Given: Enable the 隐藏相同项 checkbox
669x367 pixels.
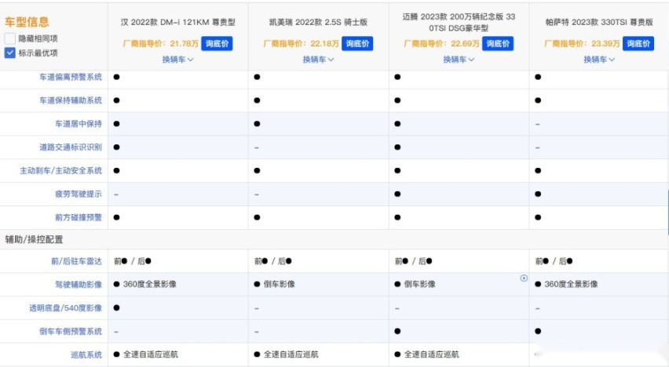Looking at the screenshot, I should click(9, 38).
